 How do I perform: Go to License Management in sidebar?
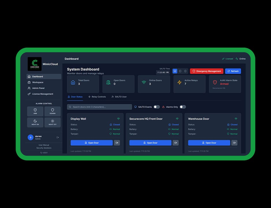[x=42, y=94]
